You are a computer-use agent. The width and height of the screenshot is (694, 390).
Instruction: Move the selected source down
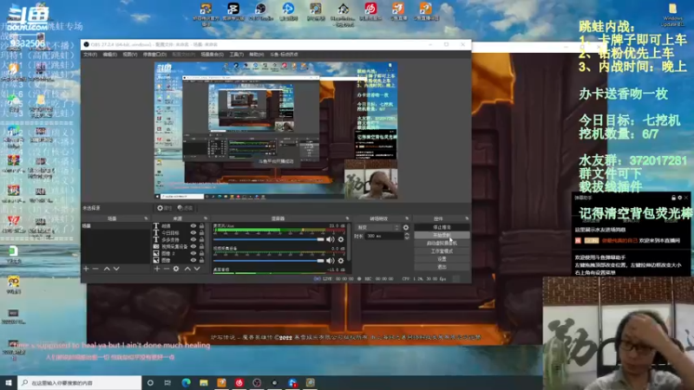[x=197, y=269]
